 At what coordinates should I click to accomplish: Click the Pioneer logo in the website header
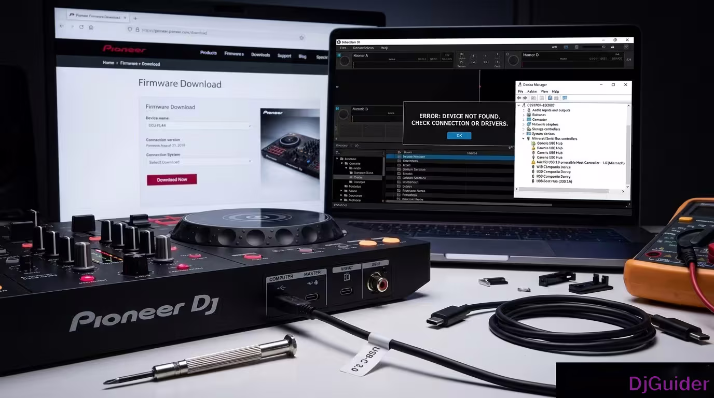click(x=124, y=49)
